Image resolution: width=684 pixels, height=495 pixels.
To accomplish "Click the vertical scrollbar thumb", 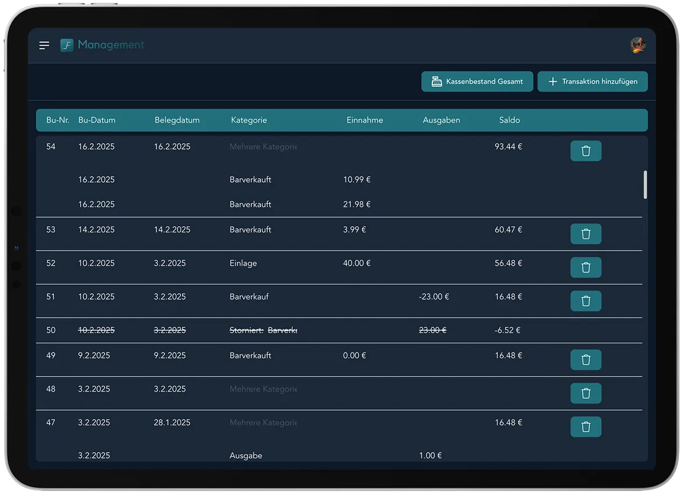I will pos(645,185).
